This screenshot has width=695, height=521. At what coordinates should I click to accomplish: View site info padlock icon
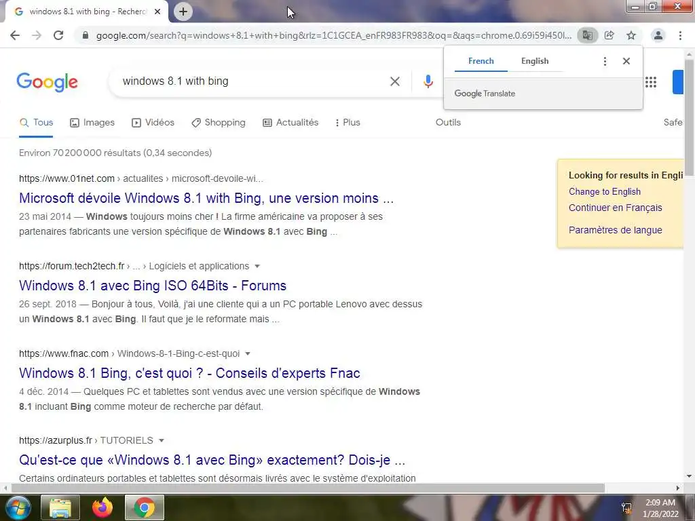point(86,35)
